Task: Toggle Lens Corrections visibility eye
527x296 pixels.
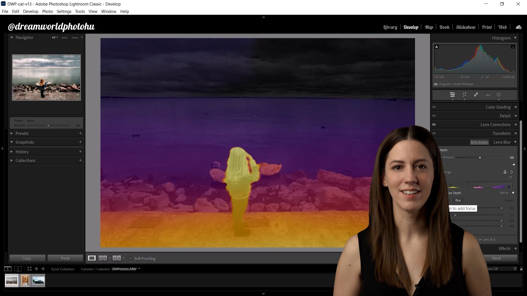Action: (x=434, y=125)
